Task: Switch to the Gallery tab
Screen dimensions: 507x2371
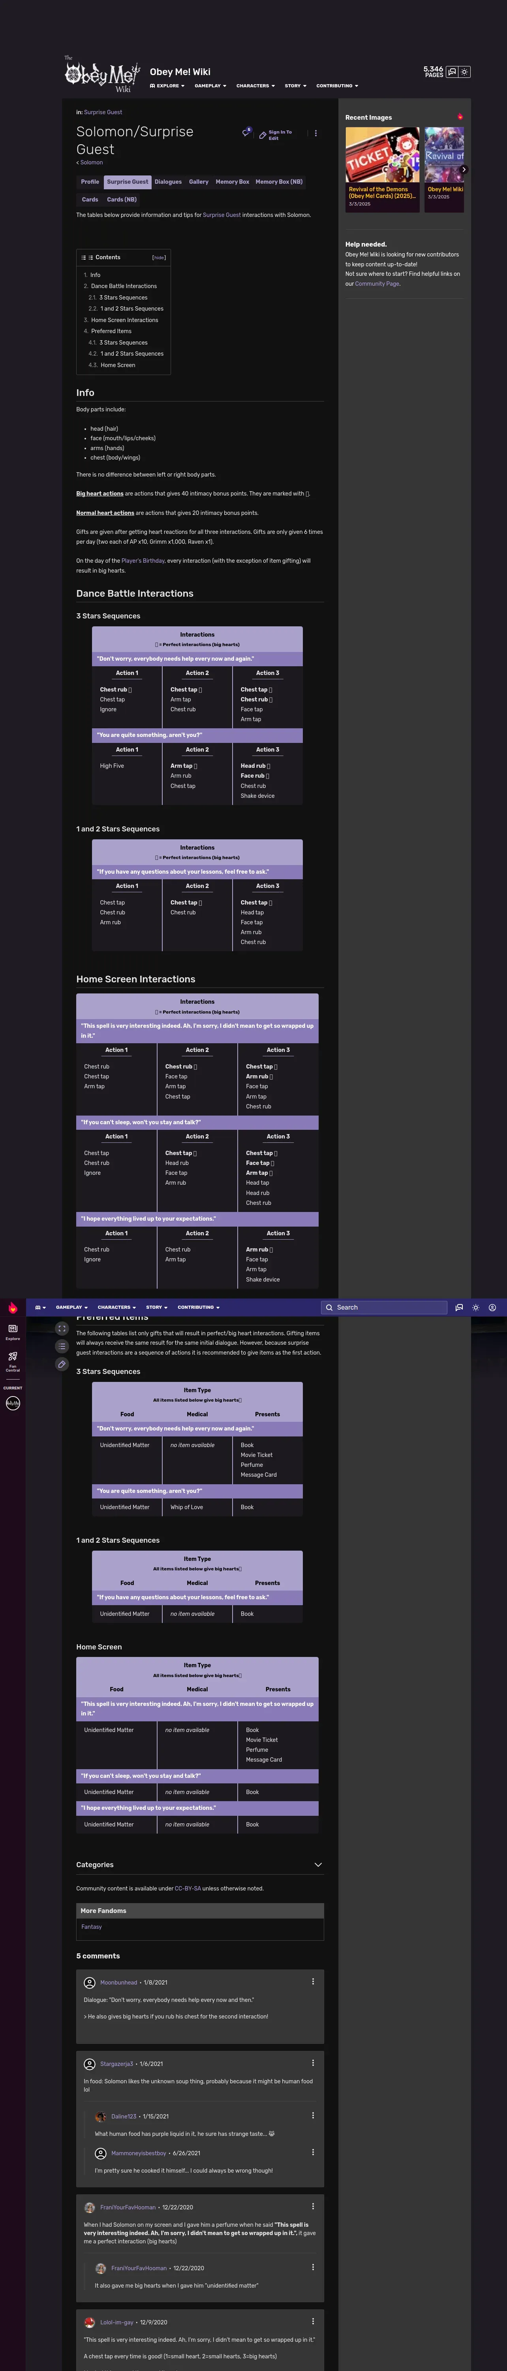Action: point(199,181)
